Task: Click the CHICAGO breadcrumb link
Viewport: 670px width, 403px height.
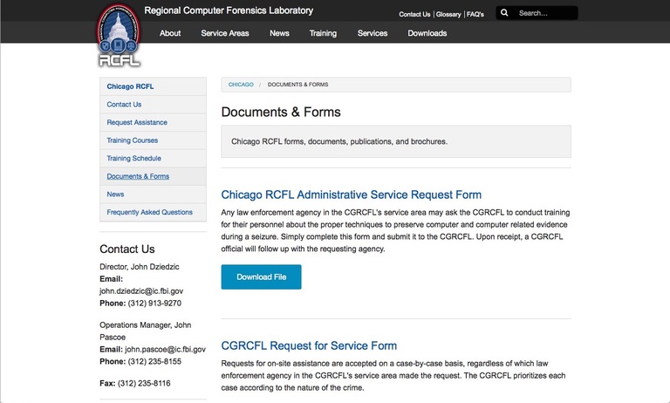Action: click(241, 85)
